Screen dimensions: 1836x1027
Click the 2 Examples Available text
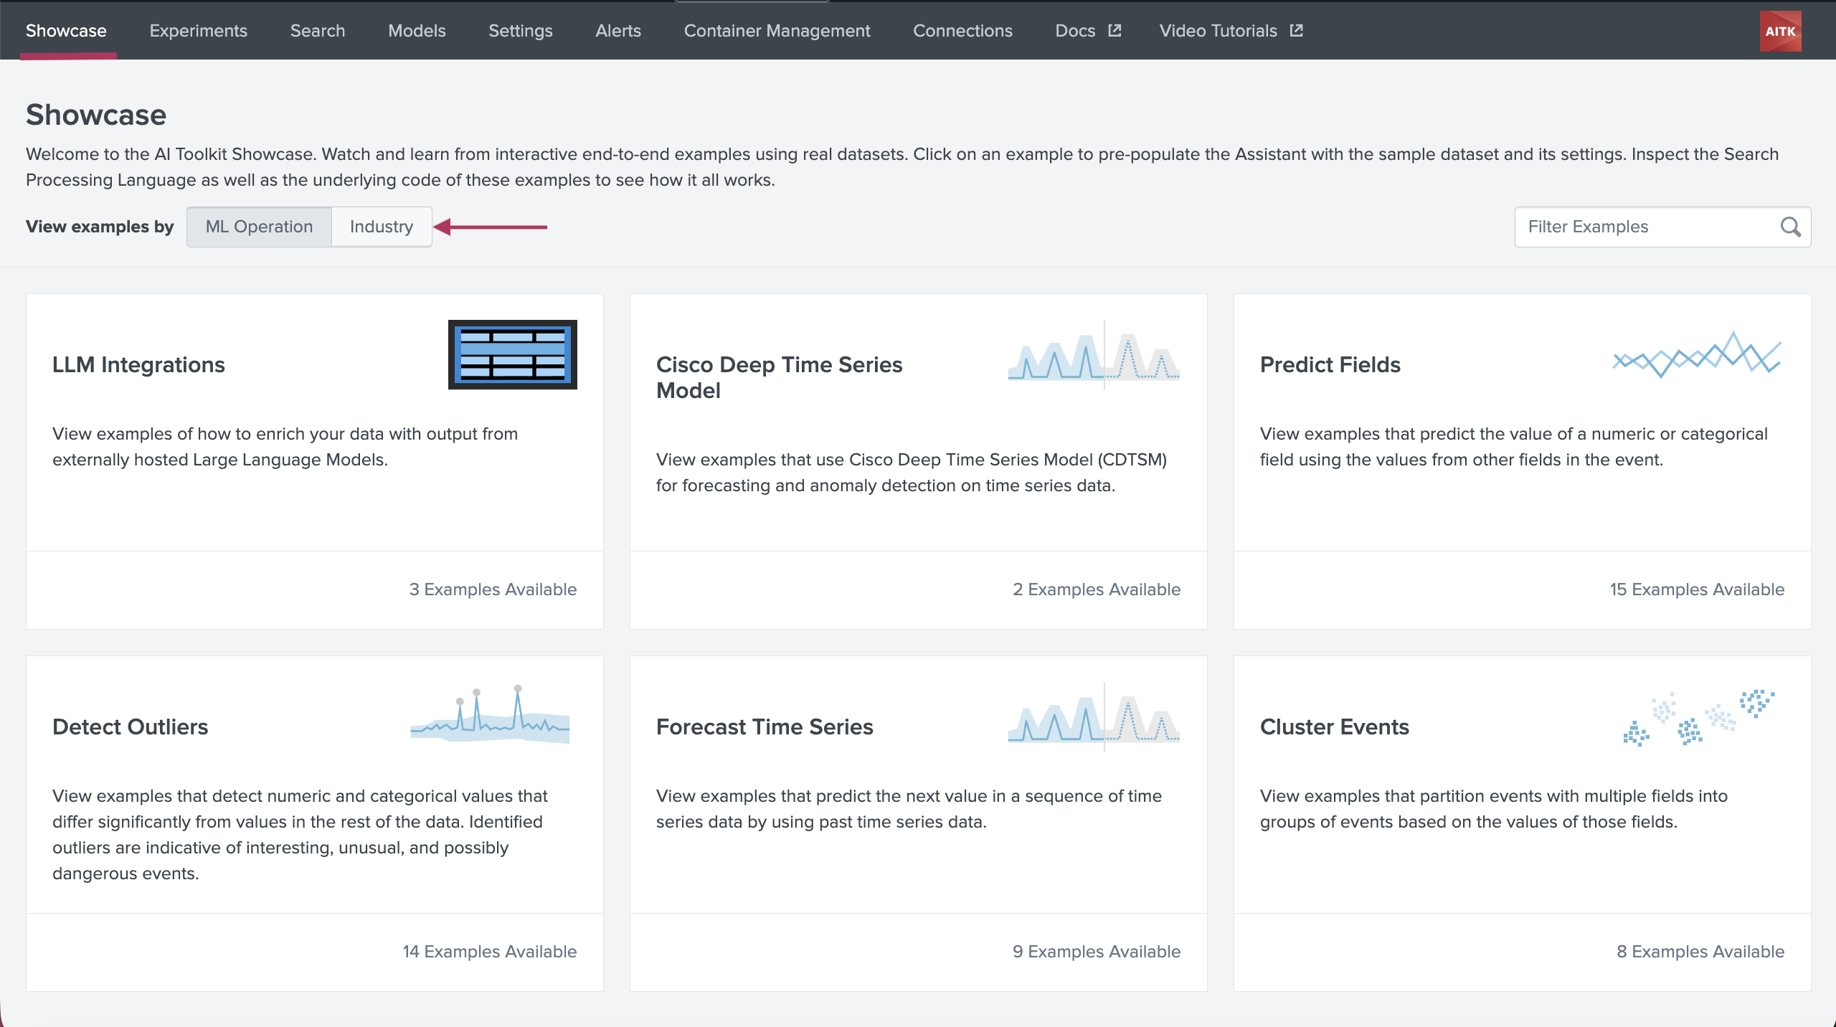(1096, 589)
